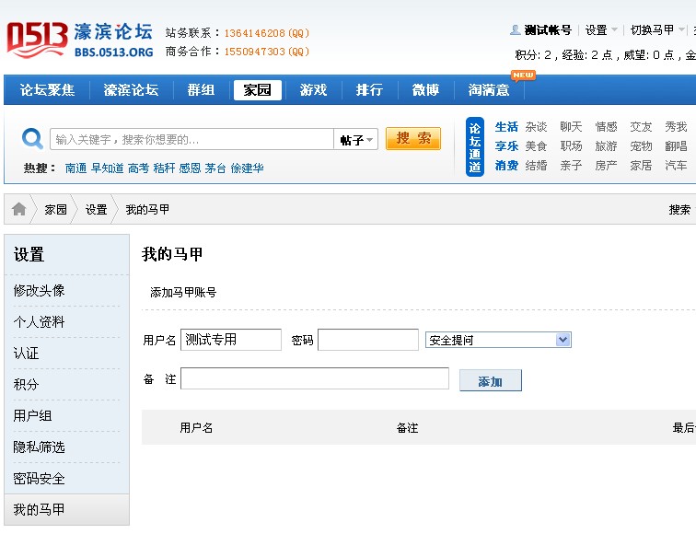This screenshot has height=534, width=696.
Task: Open 修改头像 in the settings sidebar
Action: [39, 291]
